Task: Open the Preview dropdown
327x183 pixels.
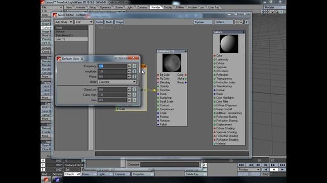Action: point(249,169)
